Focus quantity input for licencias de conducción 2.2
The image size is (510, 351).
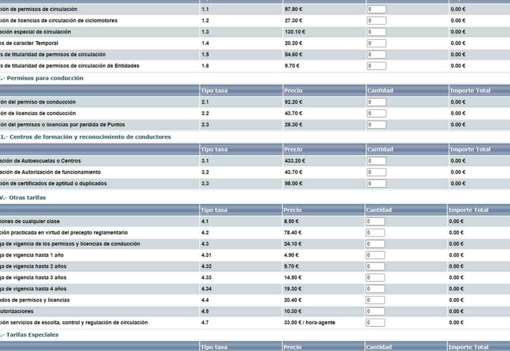(x=377, y=114)
